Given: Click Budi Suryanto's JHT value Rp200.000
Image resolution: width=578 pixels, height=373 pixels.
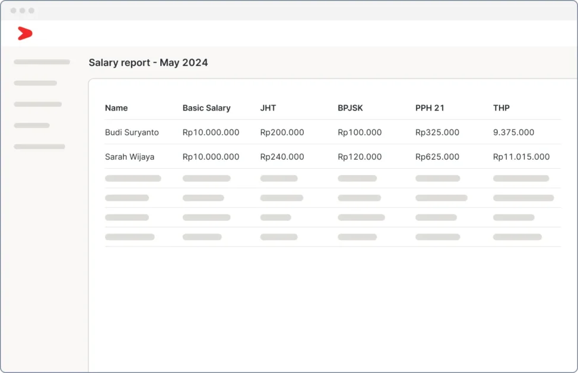Looking at the screenshot, I should click(282, 132).
